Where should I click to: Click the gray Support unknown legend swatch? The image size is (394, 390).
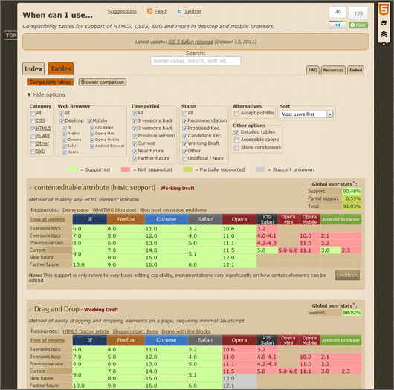(x=260, y=170)
